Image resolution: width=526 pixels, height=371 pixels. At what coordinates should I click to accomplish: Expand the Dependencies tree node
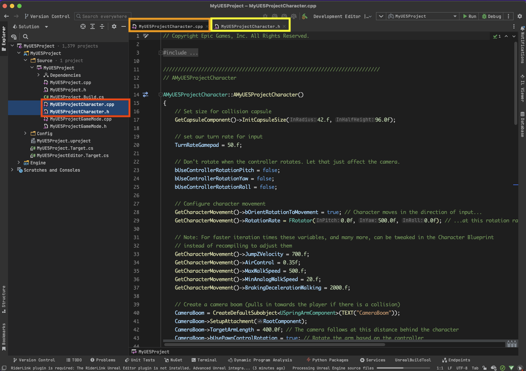click(x=38, y=75)
